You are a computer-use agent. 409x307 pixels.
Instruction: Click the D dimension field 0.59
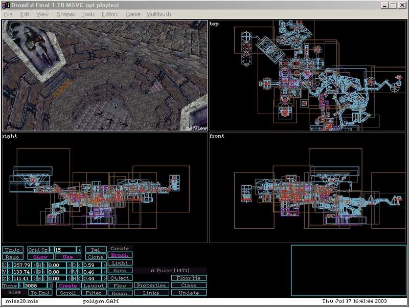click(x=92, y=265)
